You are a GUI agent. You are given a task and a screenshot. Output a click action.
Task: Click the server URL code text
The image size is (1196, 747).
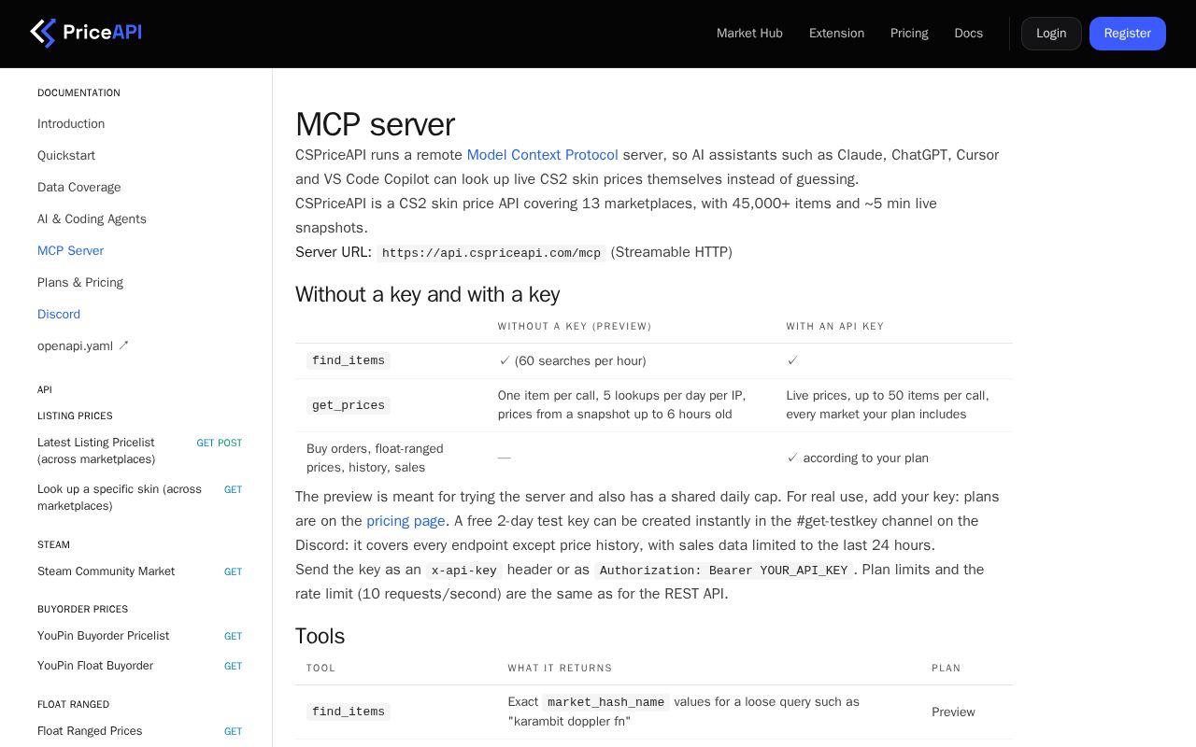(x=491, y=253)
